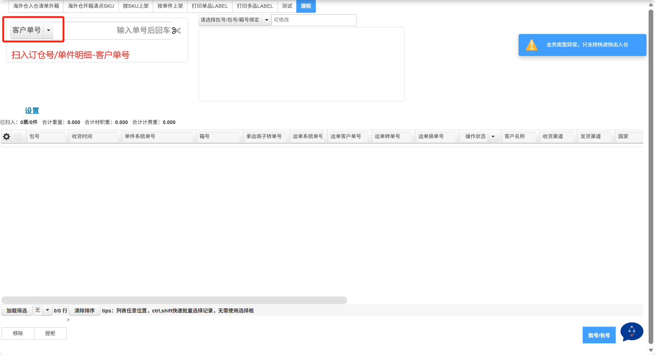Image resolution: width=655 pixels, height=355 pixels.
Task: Tick the select-all checkbox in table header
Action: point(18,136)
